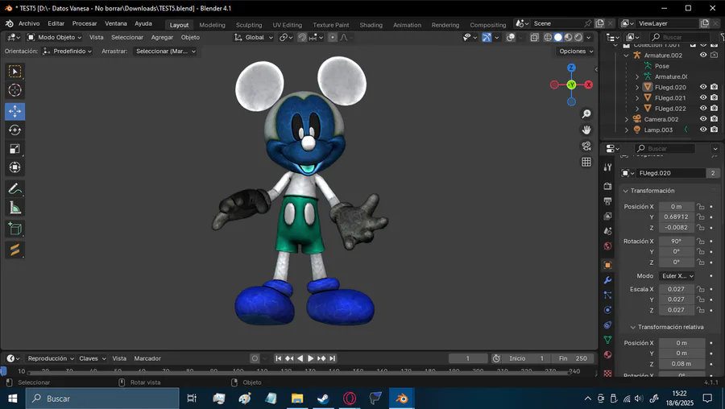Select the Scale tool

pos(14,149)
